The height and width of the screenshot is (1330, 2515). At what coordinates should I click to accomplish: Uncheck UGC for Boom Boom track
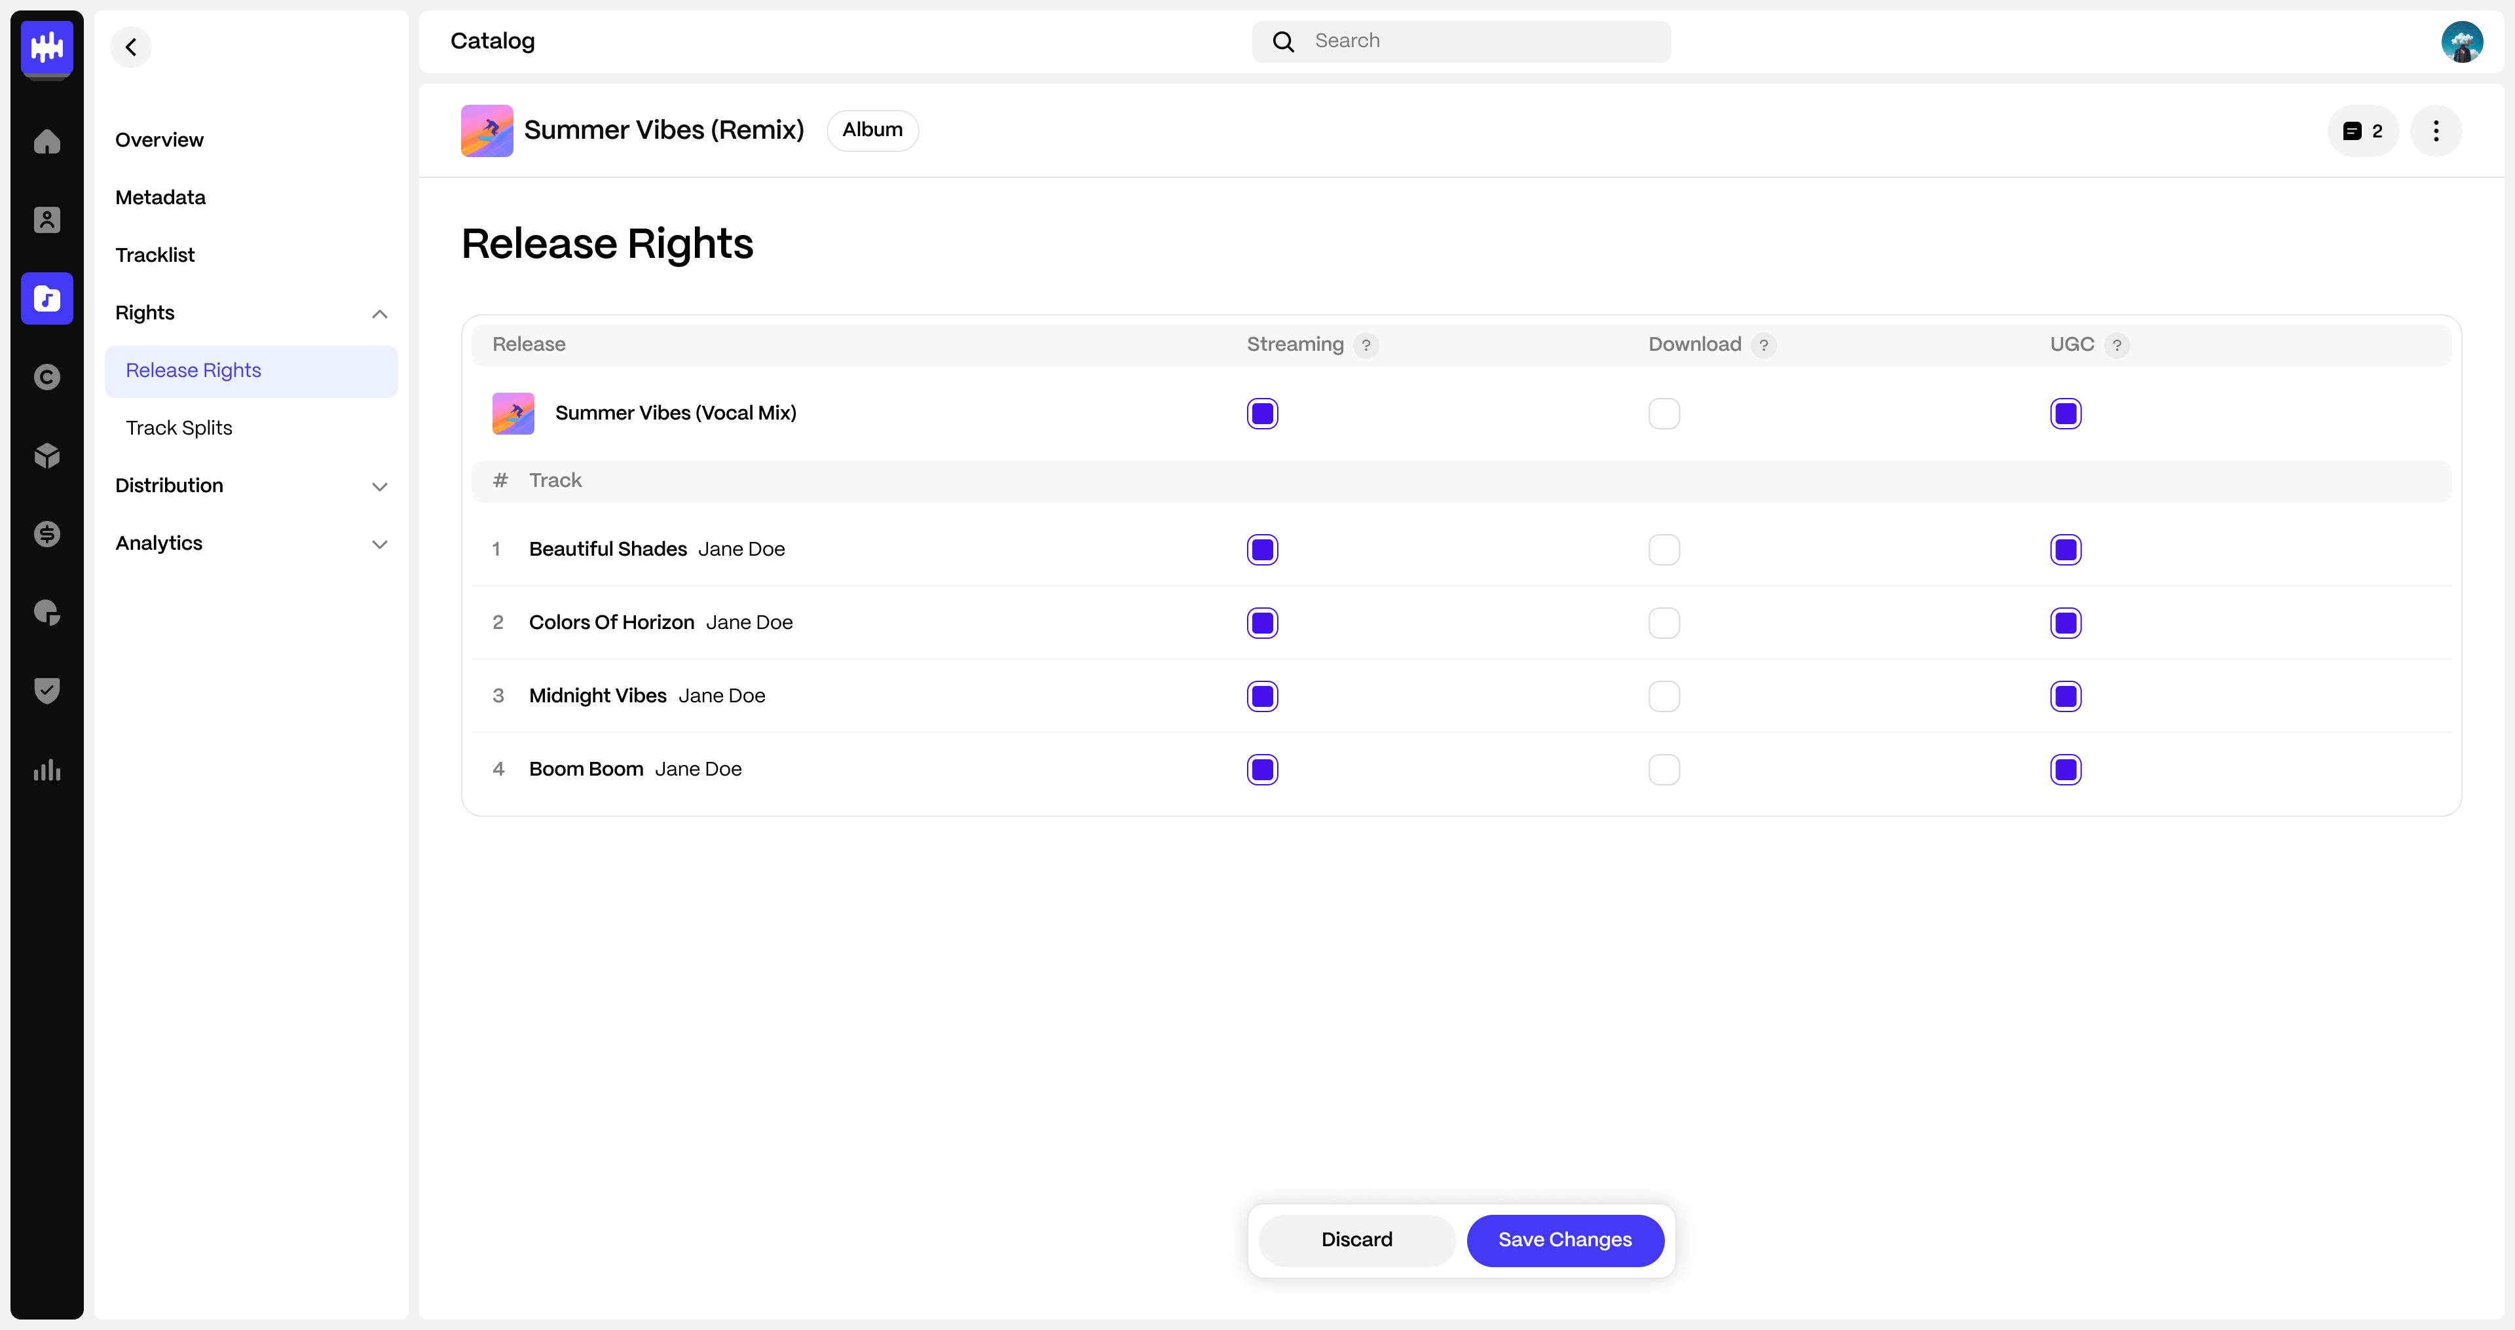2065,770
